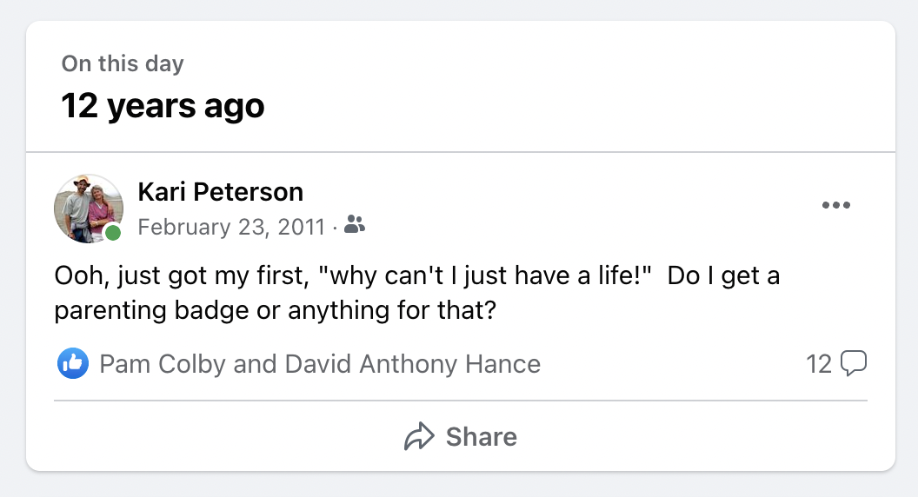Click the "12 years ago" heading
918x497 pixels.
pyautogui.click(x=163, y=106)
